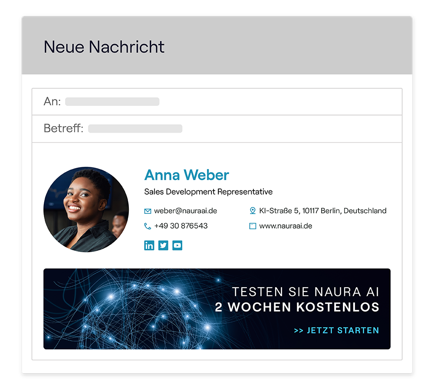The width and height of the screenshot is (434, 390).
Task: Open the LinkedIn icon in signature
Action: tap(149, 245)
